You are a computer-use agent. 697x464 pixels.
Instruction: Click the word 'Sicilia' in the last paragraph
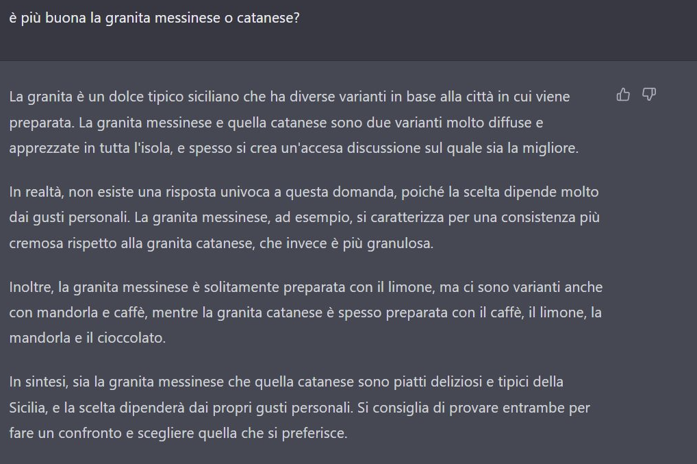click(26, 408)
